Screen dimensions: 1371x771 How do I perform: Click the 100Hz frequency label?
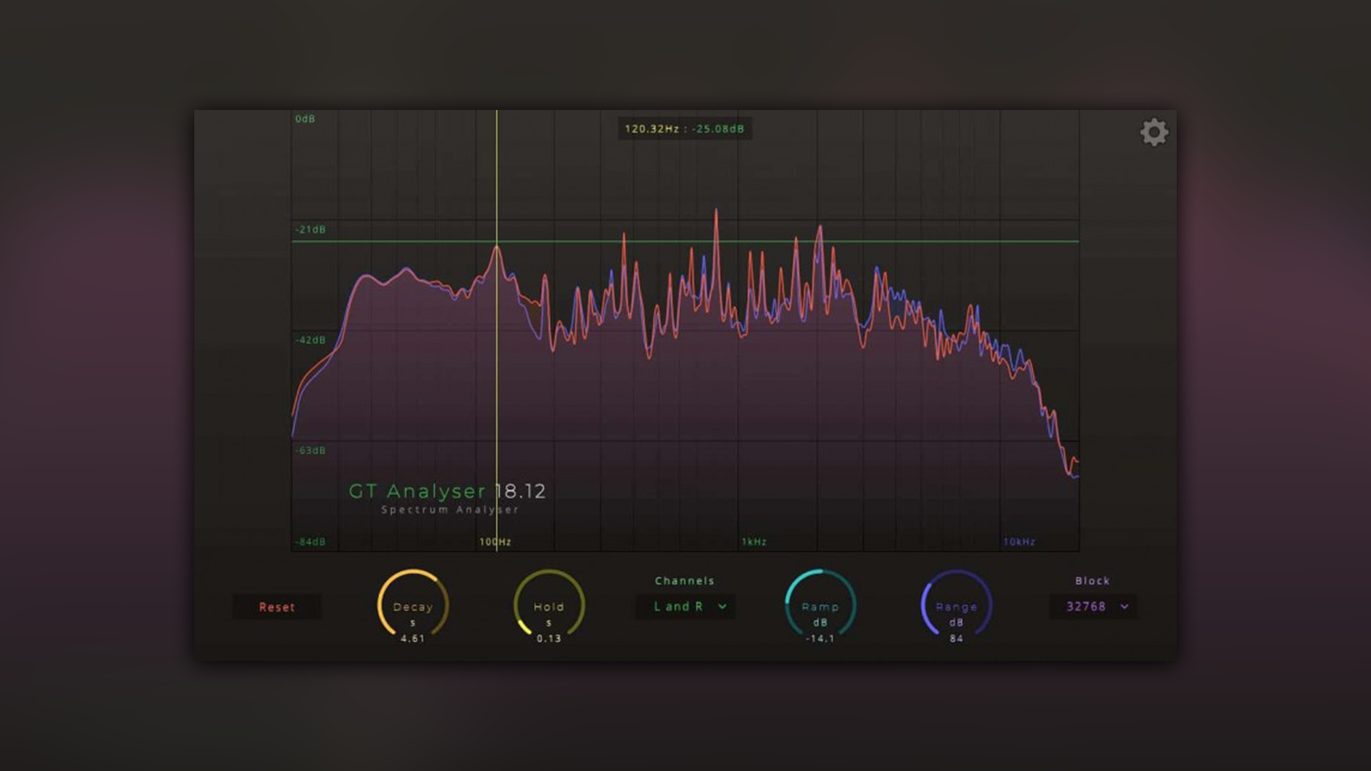(x=495, y=542)
